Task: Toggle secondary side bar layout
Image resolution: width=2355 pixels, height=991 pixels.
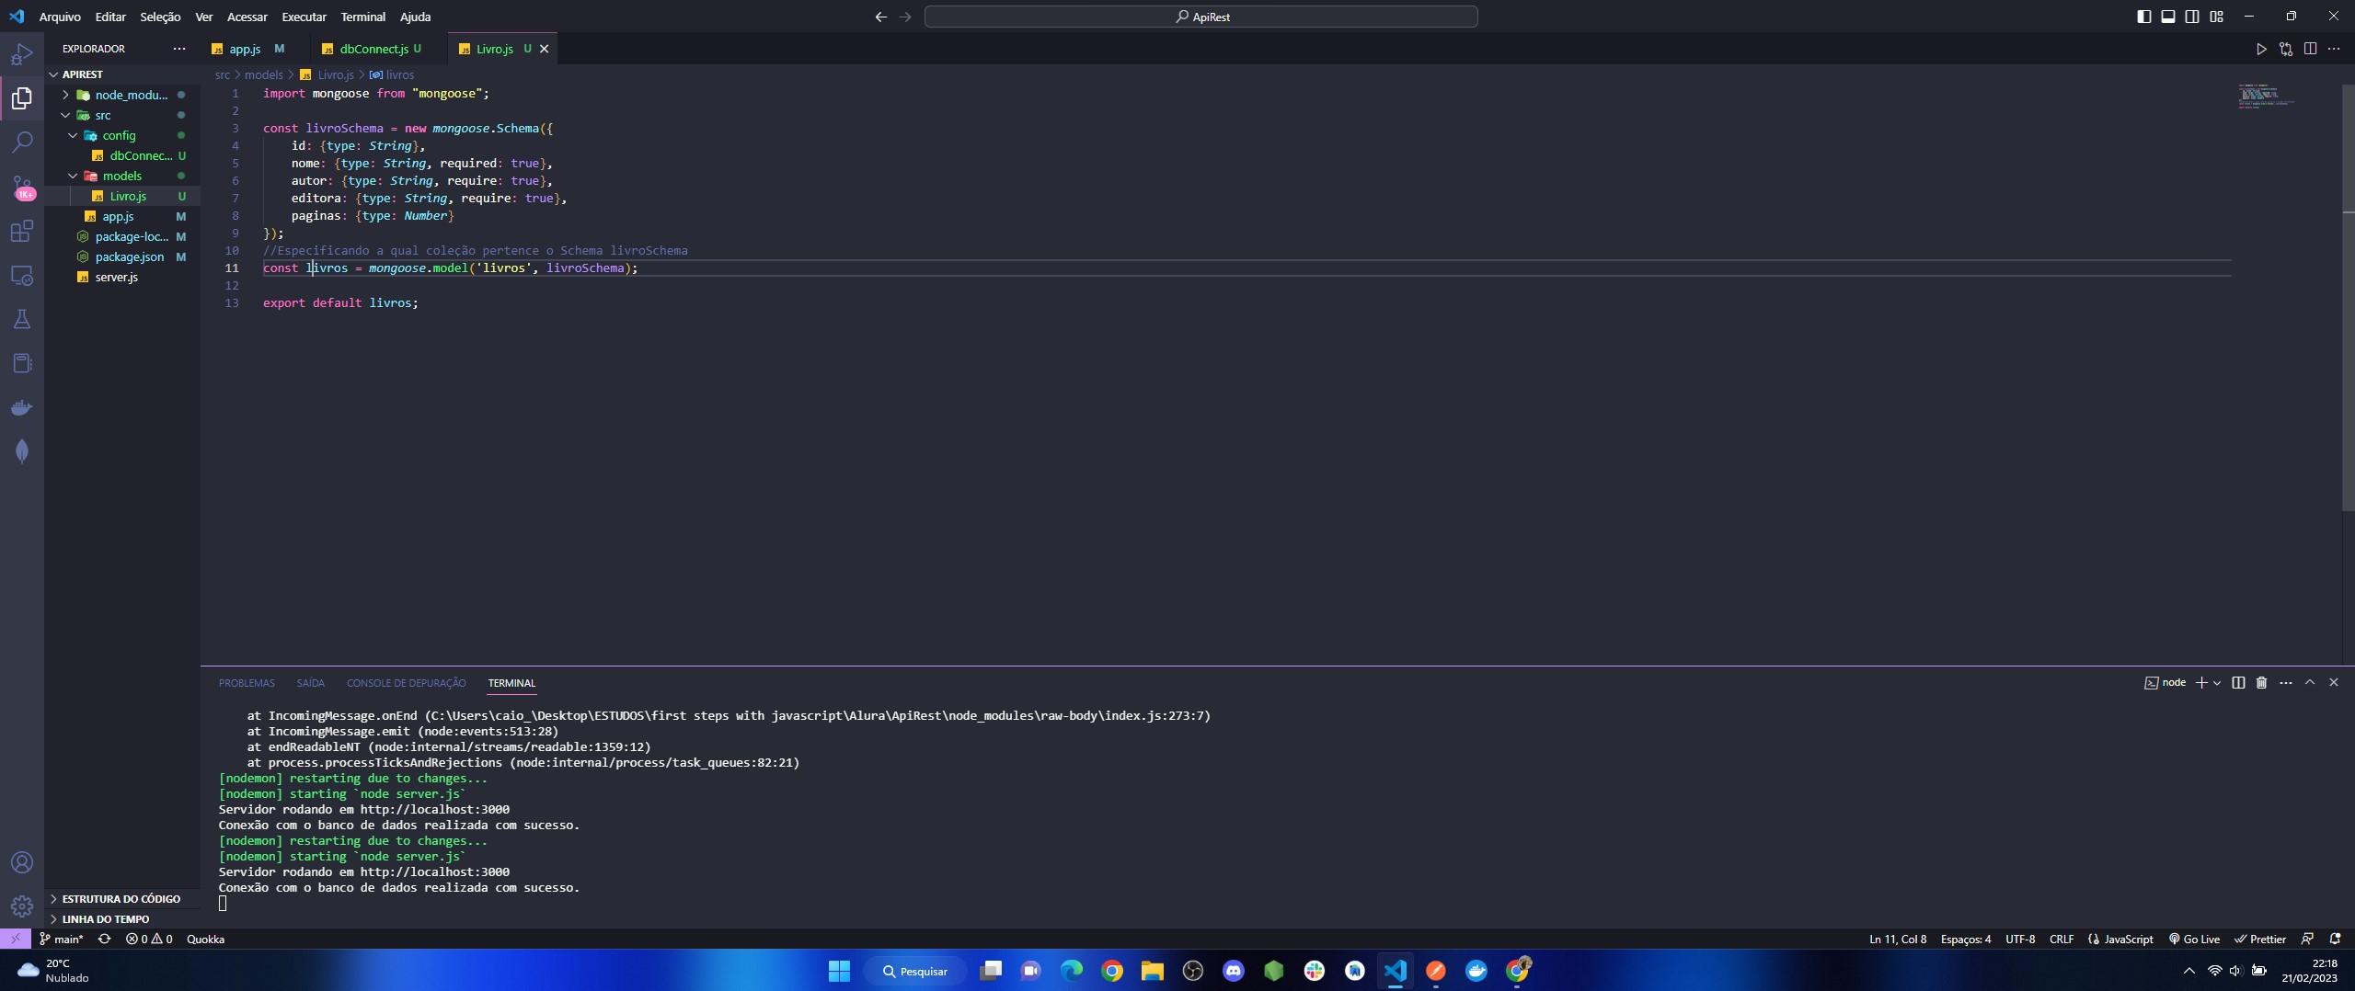Action: coord(2192,17)
